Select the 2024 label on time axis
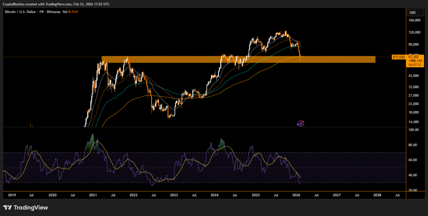This screenshot has height=216, width=428. click(x=214, y=195)
